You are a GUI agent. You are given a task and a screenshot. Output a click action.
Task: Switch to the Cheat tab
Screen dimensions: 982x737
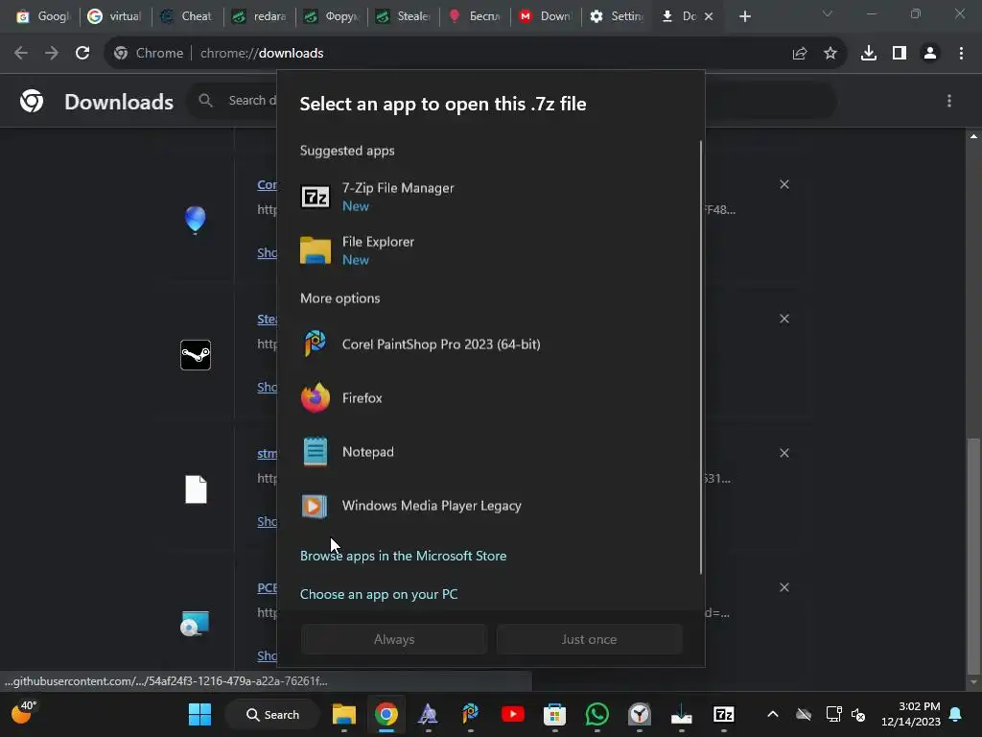coord(187,16)
